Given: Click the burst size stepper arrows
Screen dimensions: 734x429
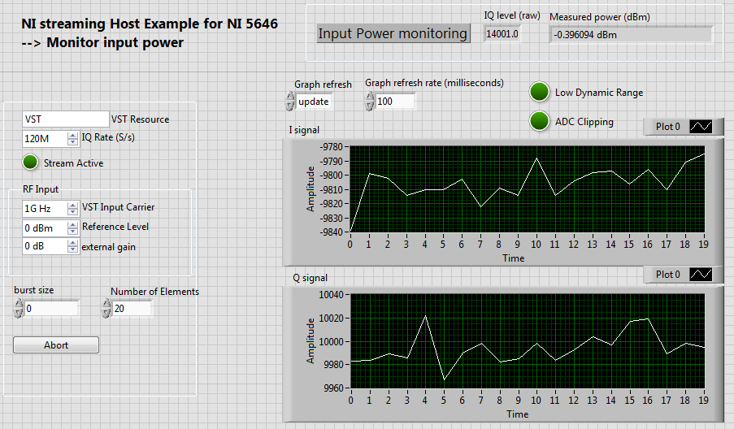Looking at the screenshot, I should click(x=18, y=309).
